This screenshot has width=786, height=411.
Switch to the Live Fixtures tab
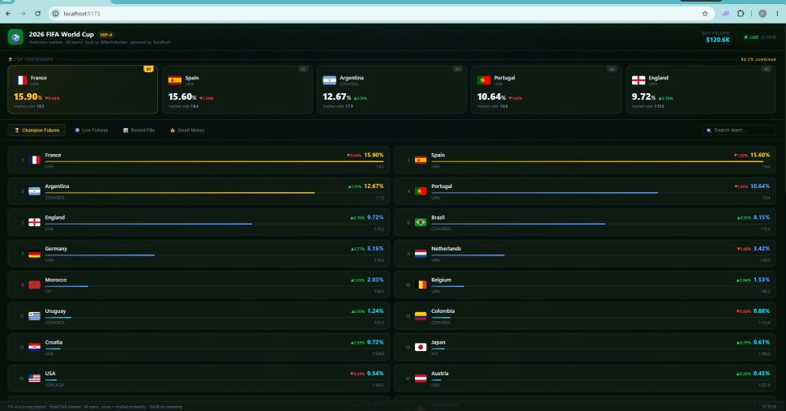(x=92, y=131)
